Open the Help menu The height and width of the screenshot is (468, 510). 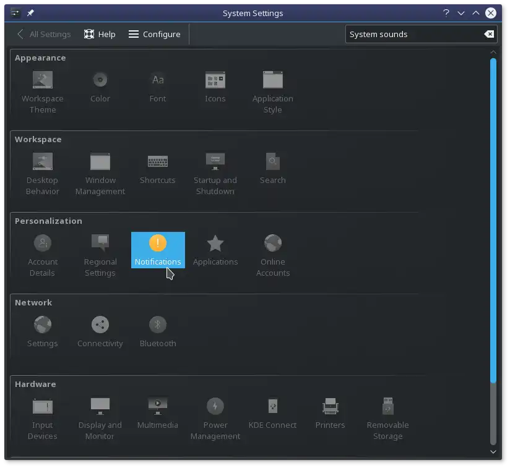100,34
